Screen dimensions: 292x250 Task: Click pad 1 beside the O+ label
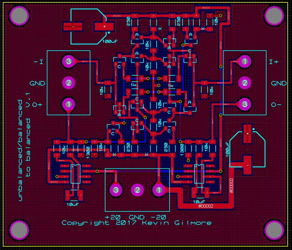[69, 104]
